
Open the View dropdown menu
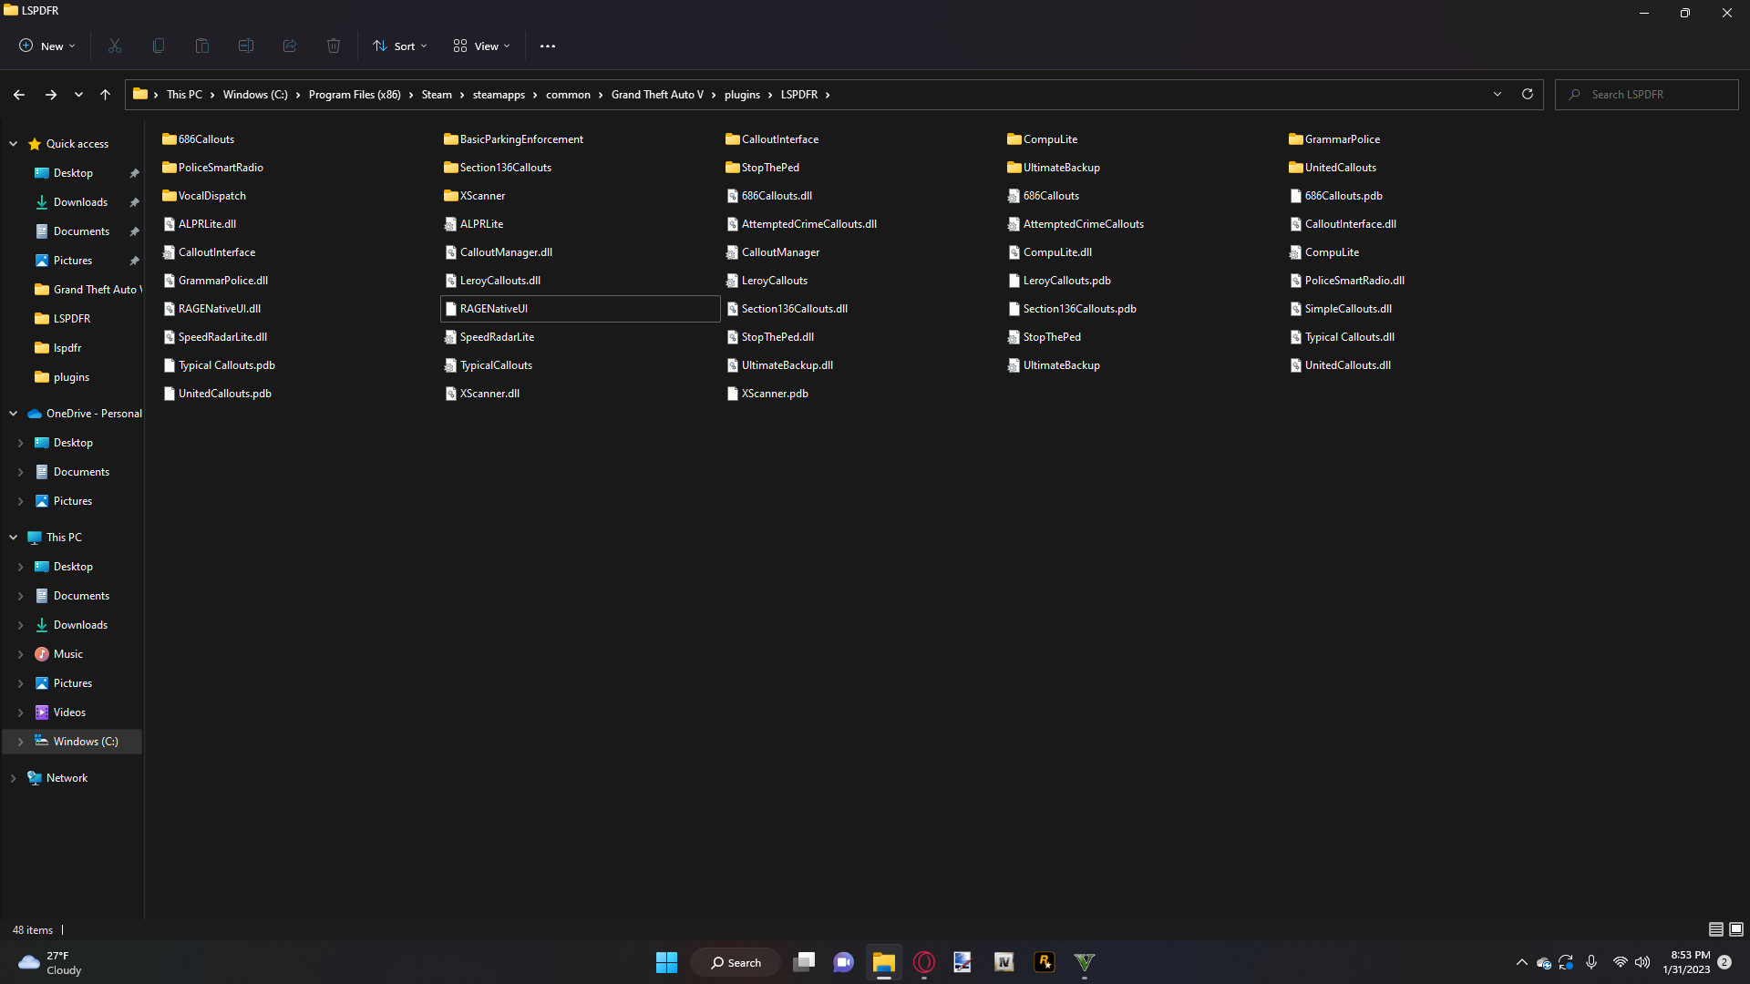[x=481, y=46]
